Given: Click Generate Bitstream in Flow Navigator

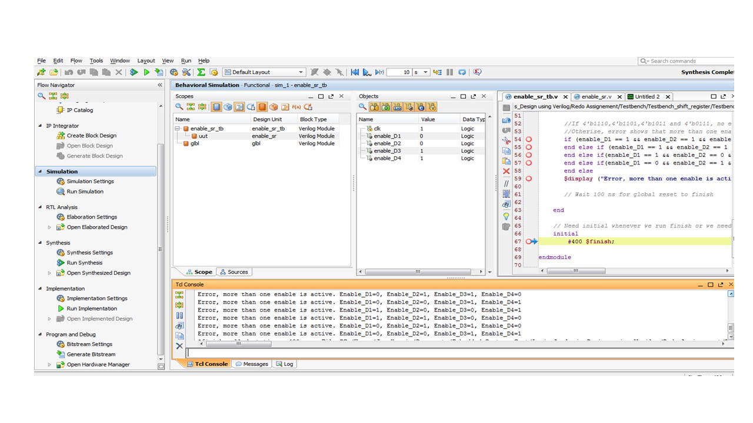Looking at the screenshot, I should [91, 354].
